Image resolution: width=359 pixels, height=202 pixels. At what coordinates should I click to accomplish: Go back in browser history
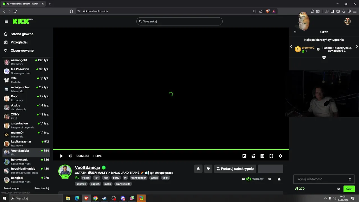pos(4,11)
